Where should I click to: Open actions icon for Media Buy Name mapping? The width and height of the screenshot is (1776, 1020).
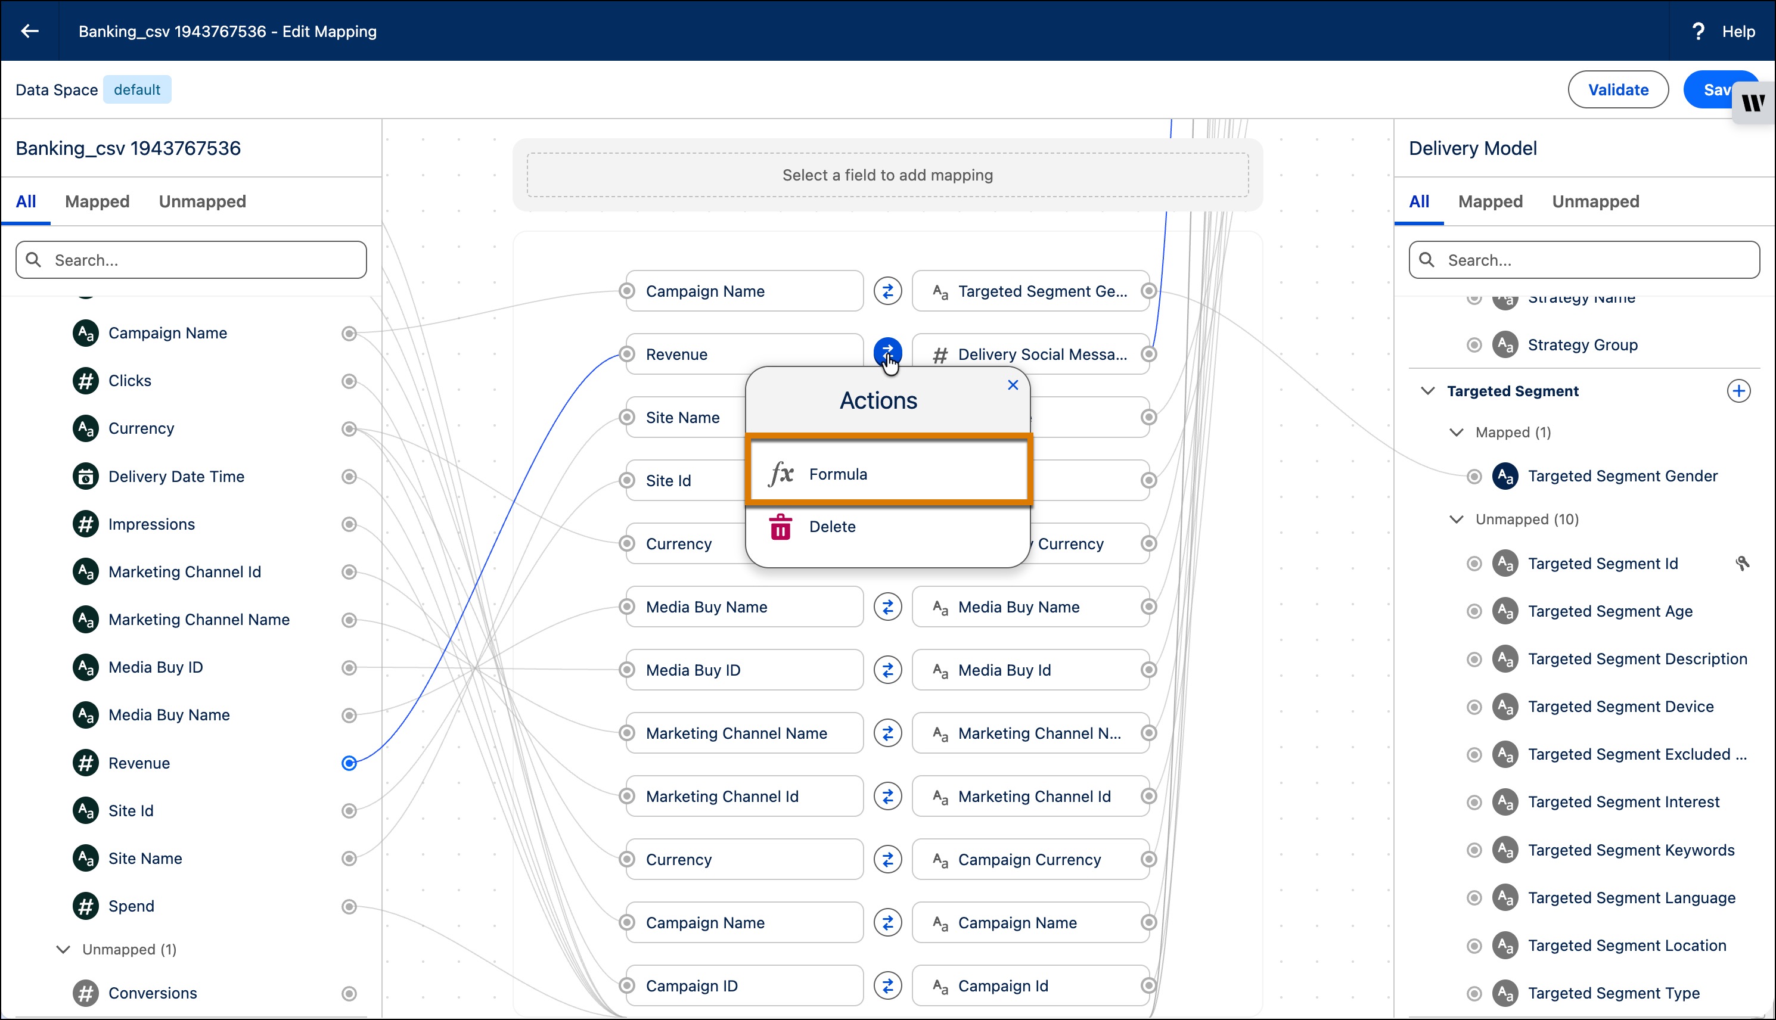point(887,607)
